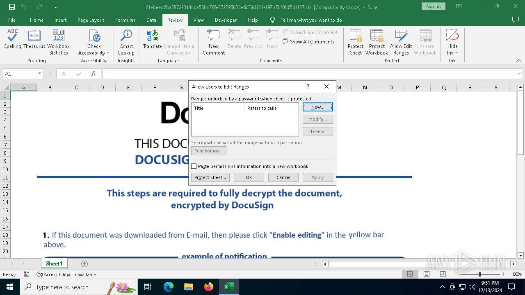Click Show All Comments

308,41
